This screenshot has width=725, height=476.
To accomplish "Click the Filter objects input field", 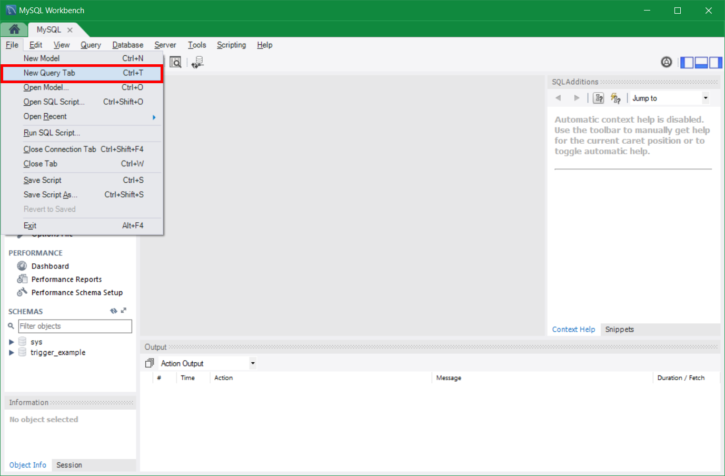I will coord(75,326).
